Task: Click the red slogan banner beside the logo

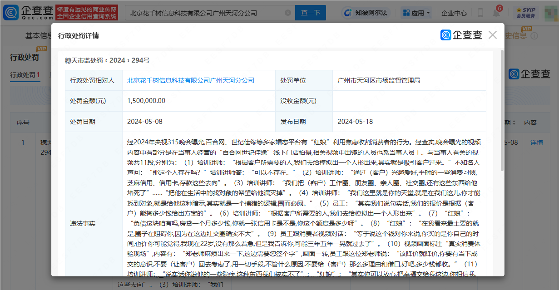Action: tap(87, 13)
